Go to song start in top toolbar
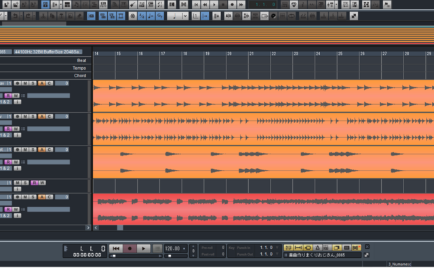Image resolution: width=434 pixels, height=268 pixels. [196, 5]
